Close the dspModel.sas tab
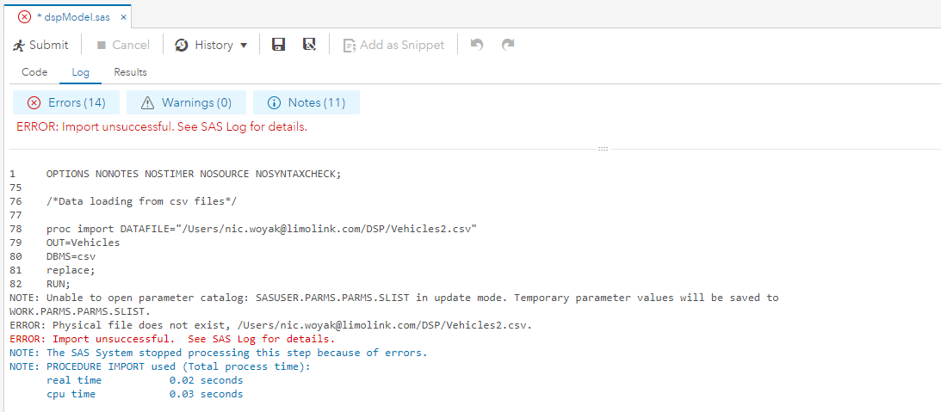Viewport: 941px width, 412px height. pyautogui.click(x=124, y=17)
